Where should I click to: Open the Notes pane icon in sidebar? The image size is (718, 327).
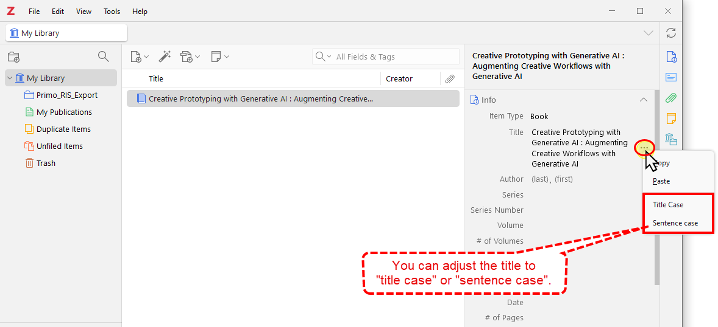click(671, 118)
